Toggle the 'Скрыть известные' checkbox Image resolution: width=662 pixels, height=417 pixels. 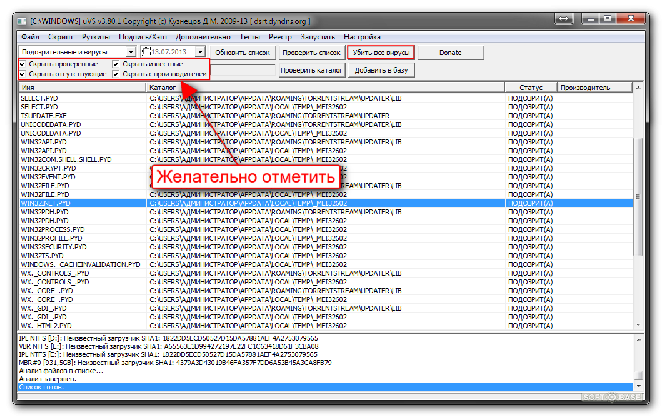[116, 64]
